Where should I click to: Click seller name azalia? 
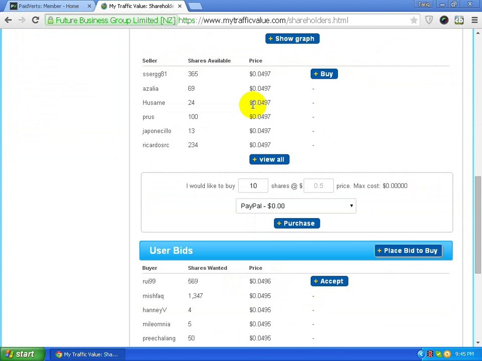click(x=150, y=88)
